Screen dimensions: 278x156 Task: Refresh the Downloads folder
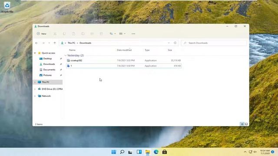pyautogui.click(x=175, y=43)
